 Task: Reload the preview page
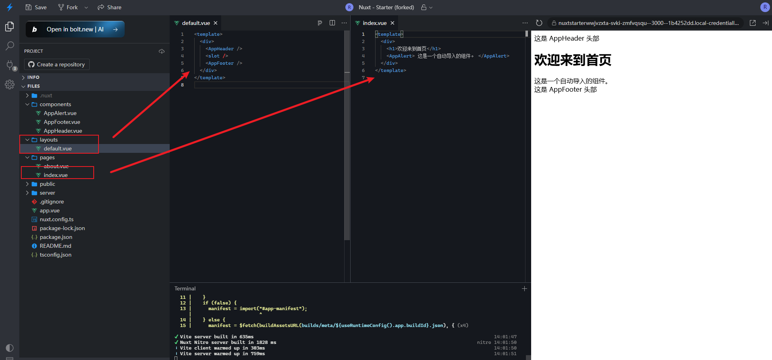point(539,23)
